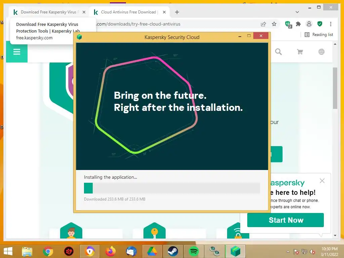Bookmark this page with the star icon
Image resolution: width=344 pixels, height=258 pixels.
tap(274, 24)
